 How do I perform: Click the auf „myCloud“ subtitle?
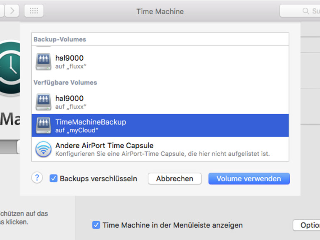coord(77,130)
